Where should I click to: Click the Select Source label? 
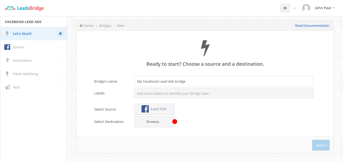pyautogui.click(x=105, y=109)
